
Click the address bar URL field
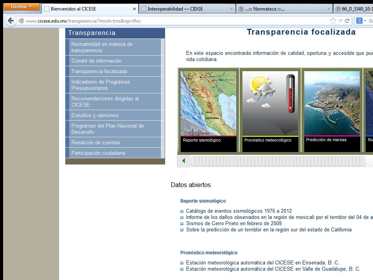click(176, 21)
